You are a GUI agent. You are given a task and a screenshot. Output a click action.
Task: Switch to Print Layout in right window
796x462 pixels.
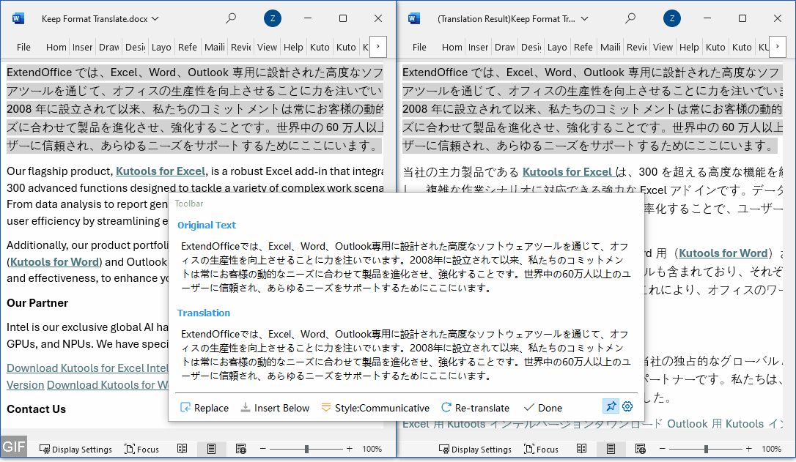[x=611, y=449]
